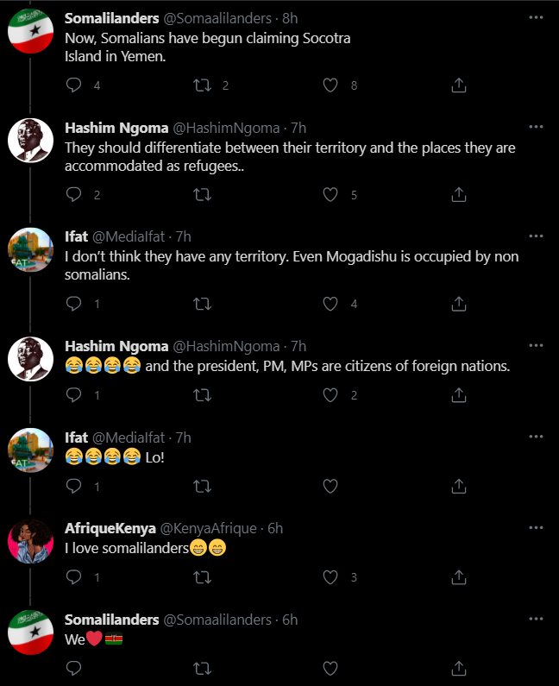Screen dimensions: 559x686
Task: Share the AfriqueKenya tweet
Action: (459, 577)
